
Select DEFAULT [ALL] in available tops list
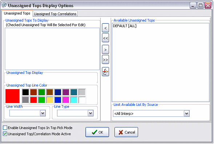(125, 26)
